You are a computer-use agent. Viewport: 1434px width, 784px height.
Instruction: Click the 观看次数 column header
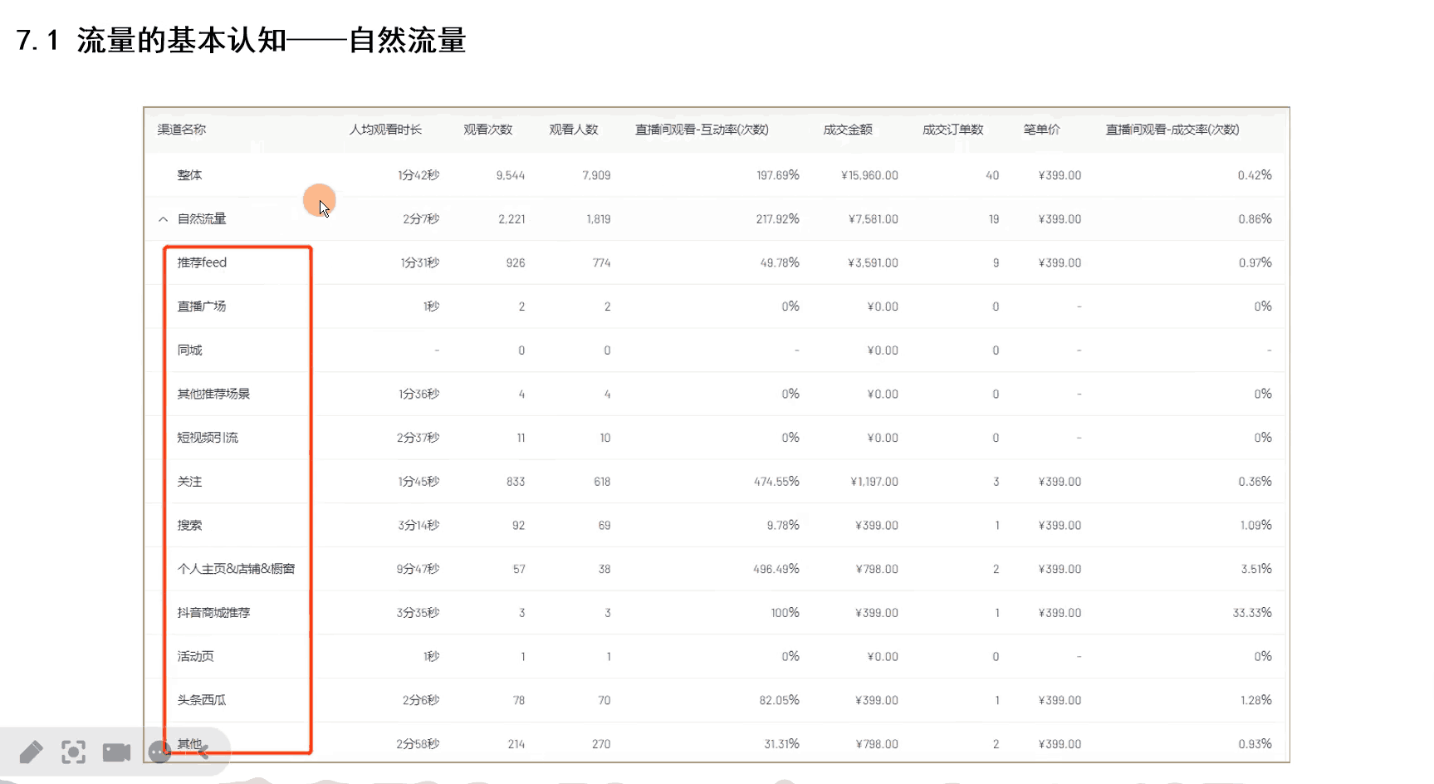tap(487, 130)
